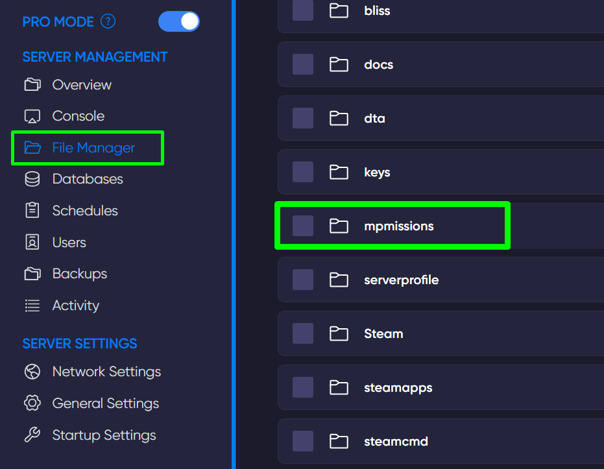Click the folder icon beside docs
The height and width of the screenshot is (469, 604).
[x=339, y=65]
